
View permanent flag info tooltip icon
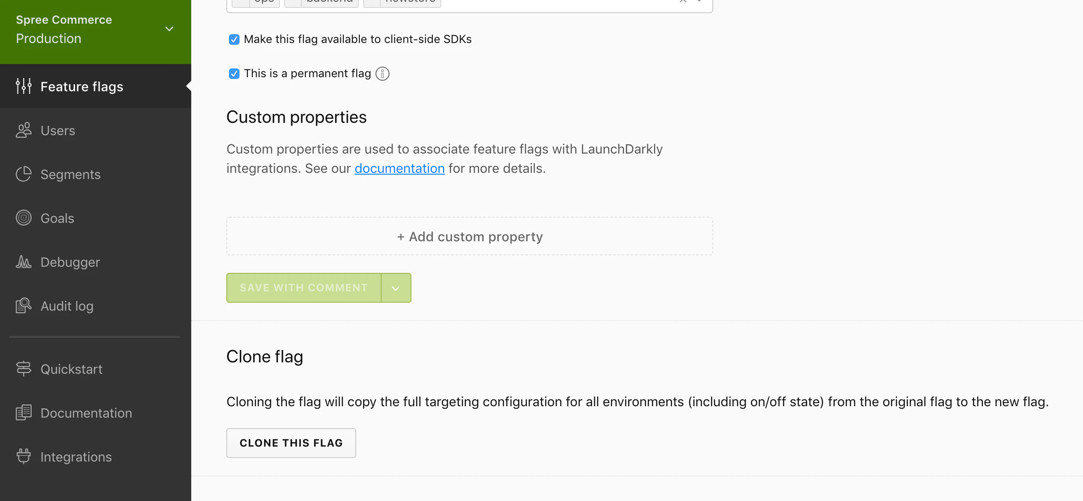[x=382, y=73]
